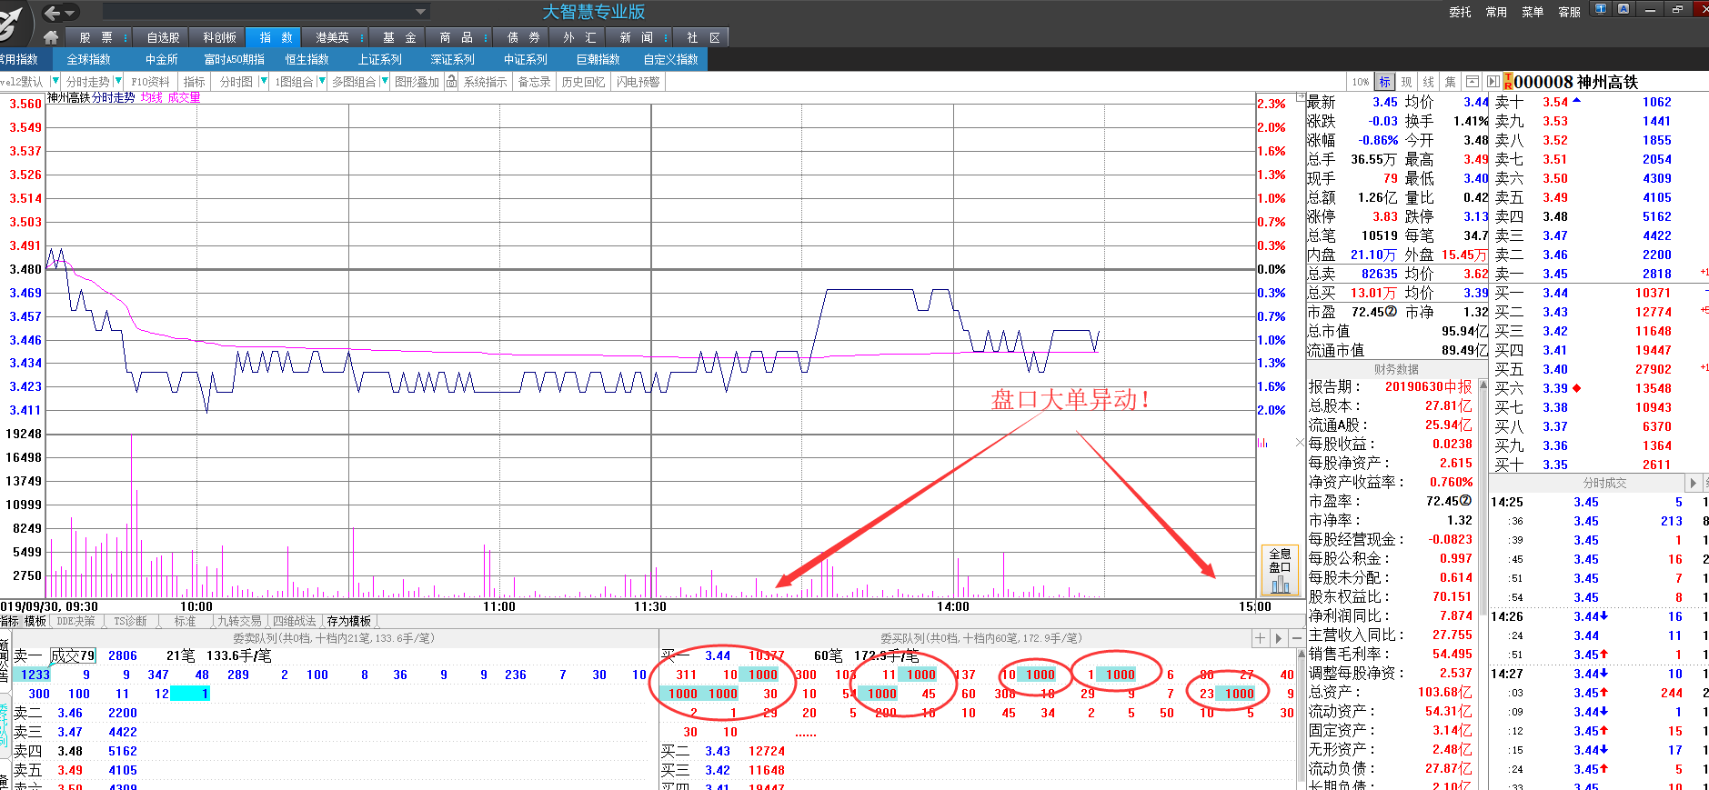The image size is (1709, 790).
Task: Toggle the 线 view button
Action: 1428,82
